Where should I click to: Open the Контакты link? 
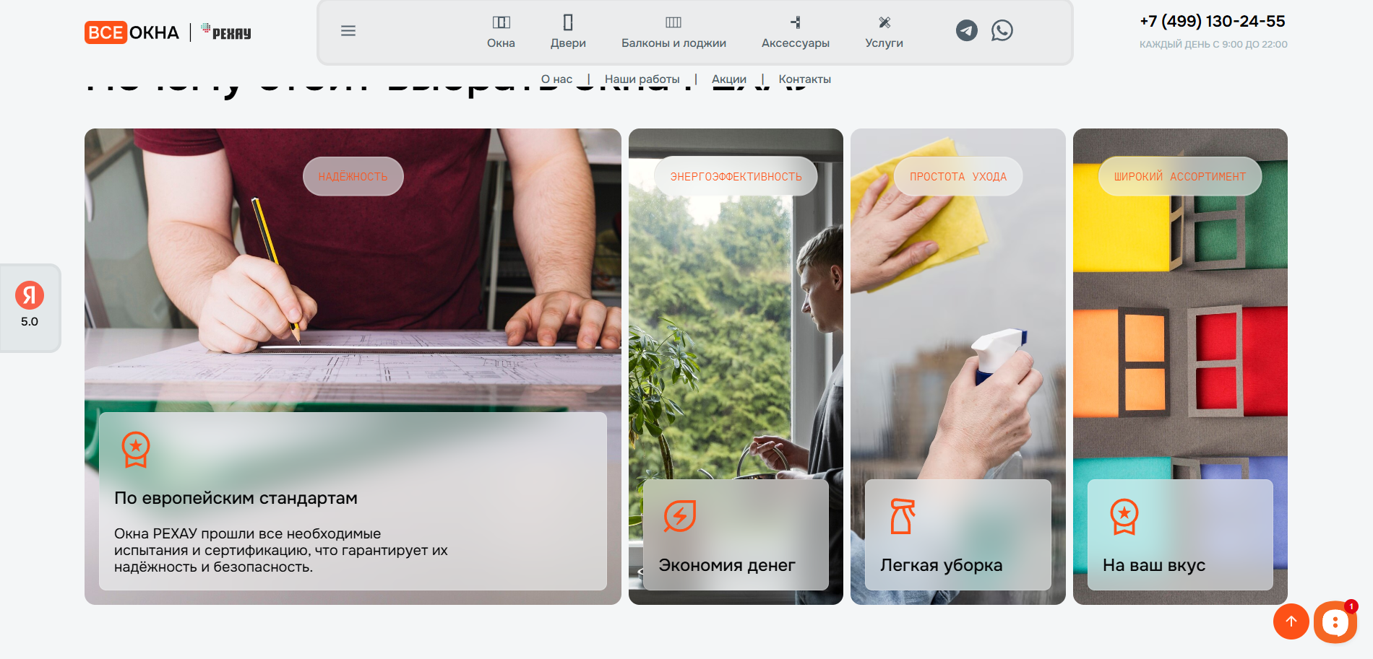804,79
